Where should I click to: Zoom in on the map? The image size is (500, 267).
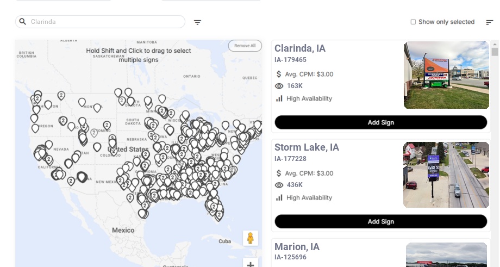pos(250,264)
